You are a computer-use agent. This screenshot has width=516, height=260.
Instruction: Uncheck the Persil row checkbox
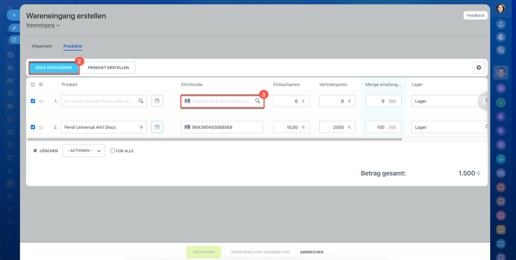(x=33, y=127)
